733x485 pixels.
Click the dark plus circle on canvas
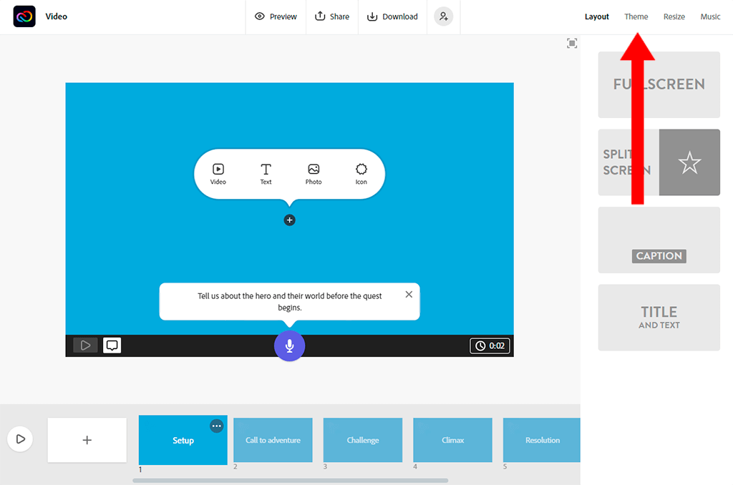click(x=289, y=220)
